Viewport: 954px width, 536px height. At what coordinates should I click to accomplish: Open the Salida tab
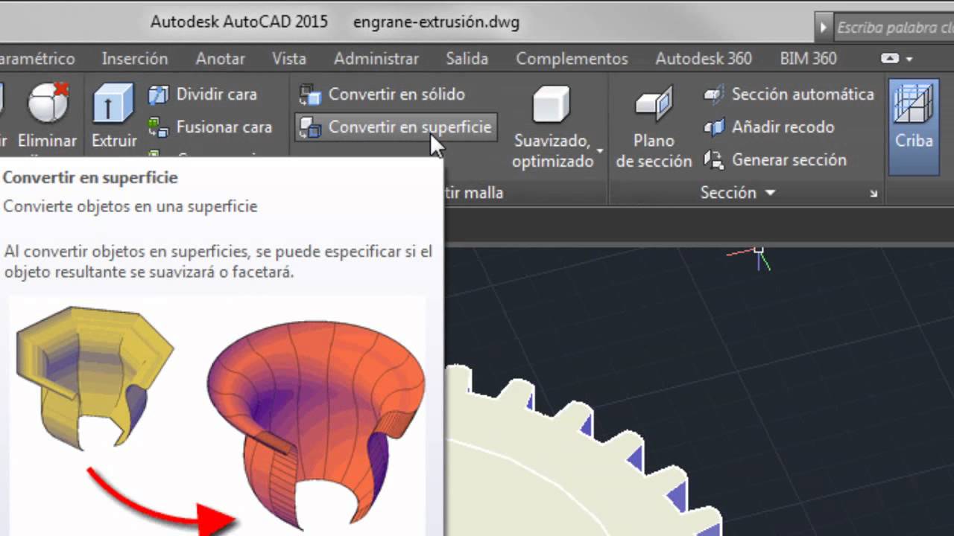coord(467,58)
